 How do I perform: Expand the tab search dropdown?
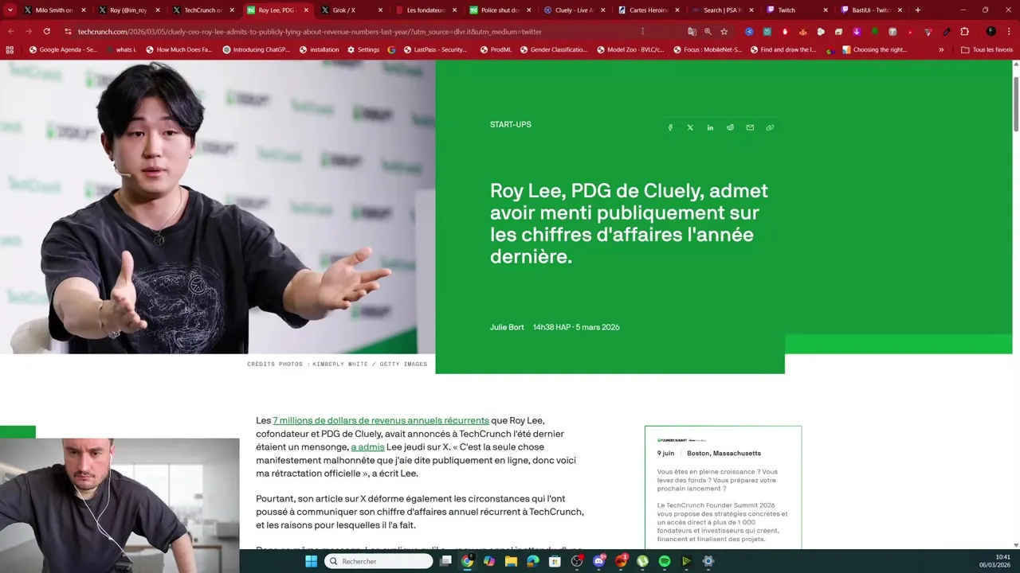(x=10, y=10)
